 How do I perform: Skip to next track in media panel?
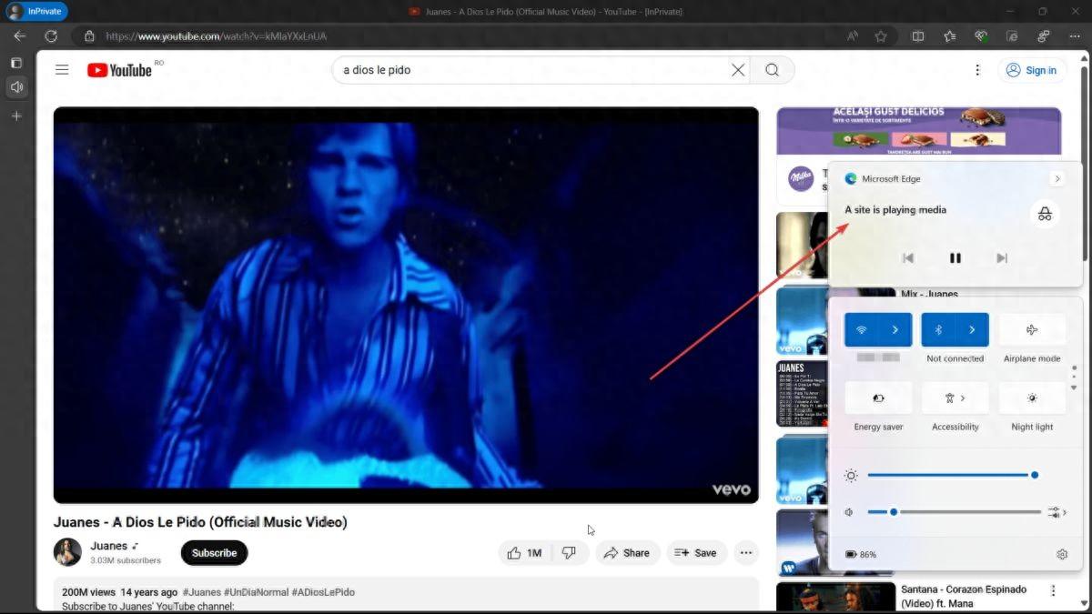1001,258
